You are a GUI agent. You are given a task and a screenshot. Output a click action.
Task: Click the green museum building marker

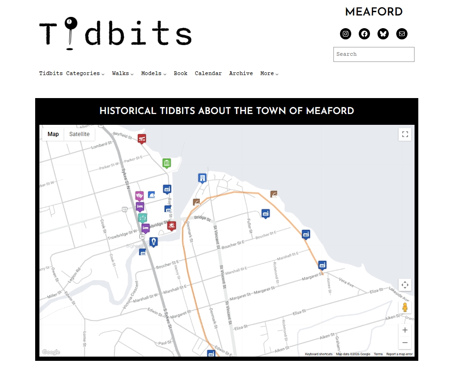pyautogui.click(x=166, y=163)
